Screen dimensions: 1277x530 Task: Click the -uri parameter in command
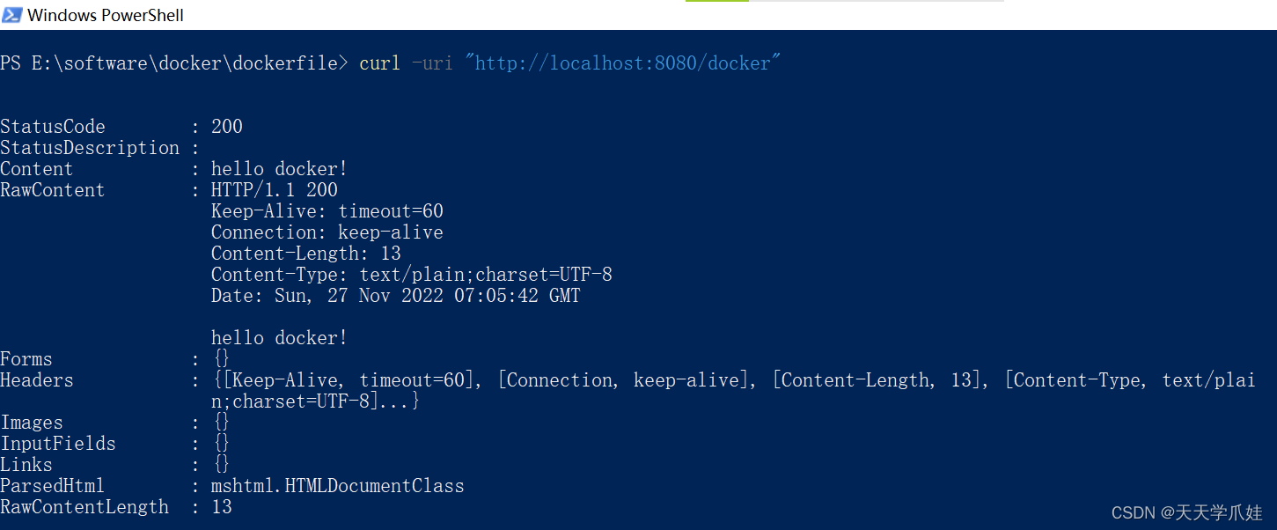tap(433, 63)
